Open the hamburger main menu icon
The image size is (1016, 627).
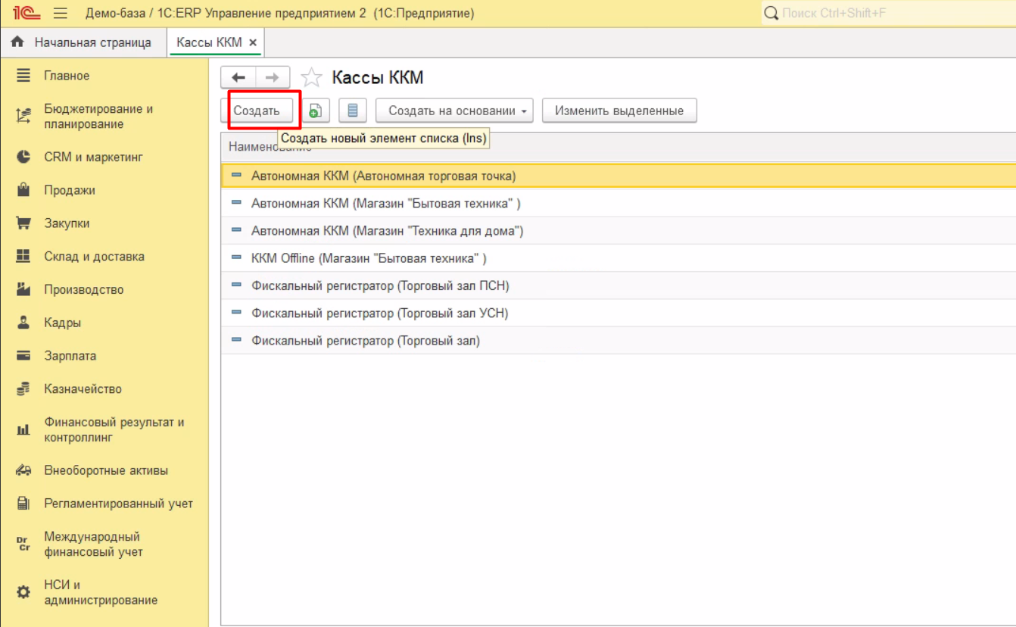(61, 14)
